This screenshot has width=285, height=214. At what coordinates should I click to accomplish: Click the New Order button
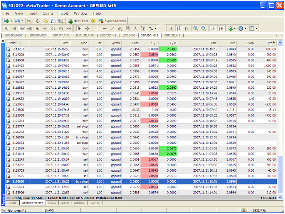click(78, 21)
